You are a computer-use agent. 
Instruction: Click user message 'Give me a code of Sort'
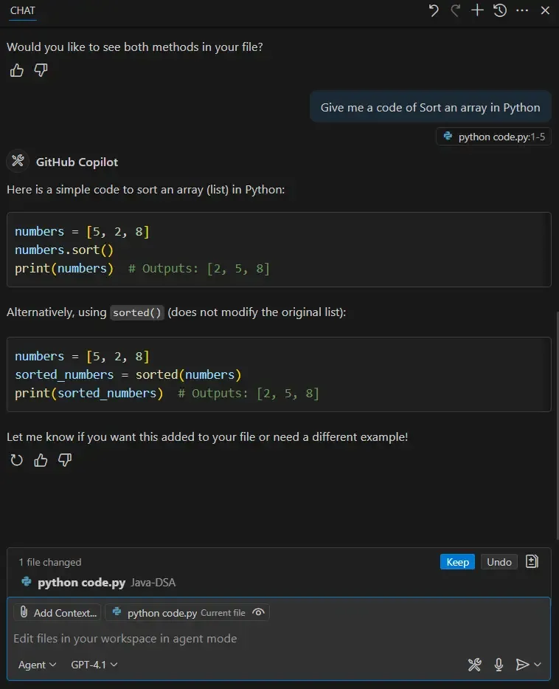[x=431, y=107]
